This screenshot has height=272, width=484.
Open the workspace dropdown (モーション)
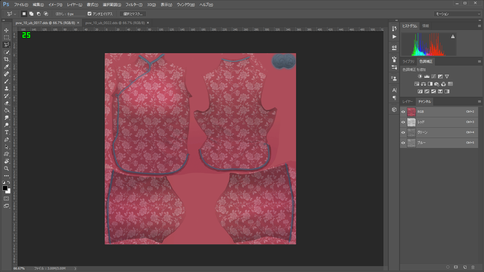458,14
